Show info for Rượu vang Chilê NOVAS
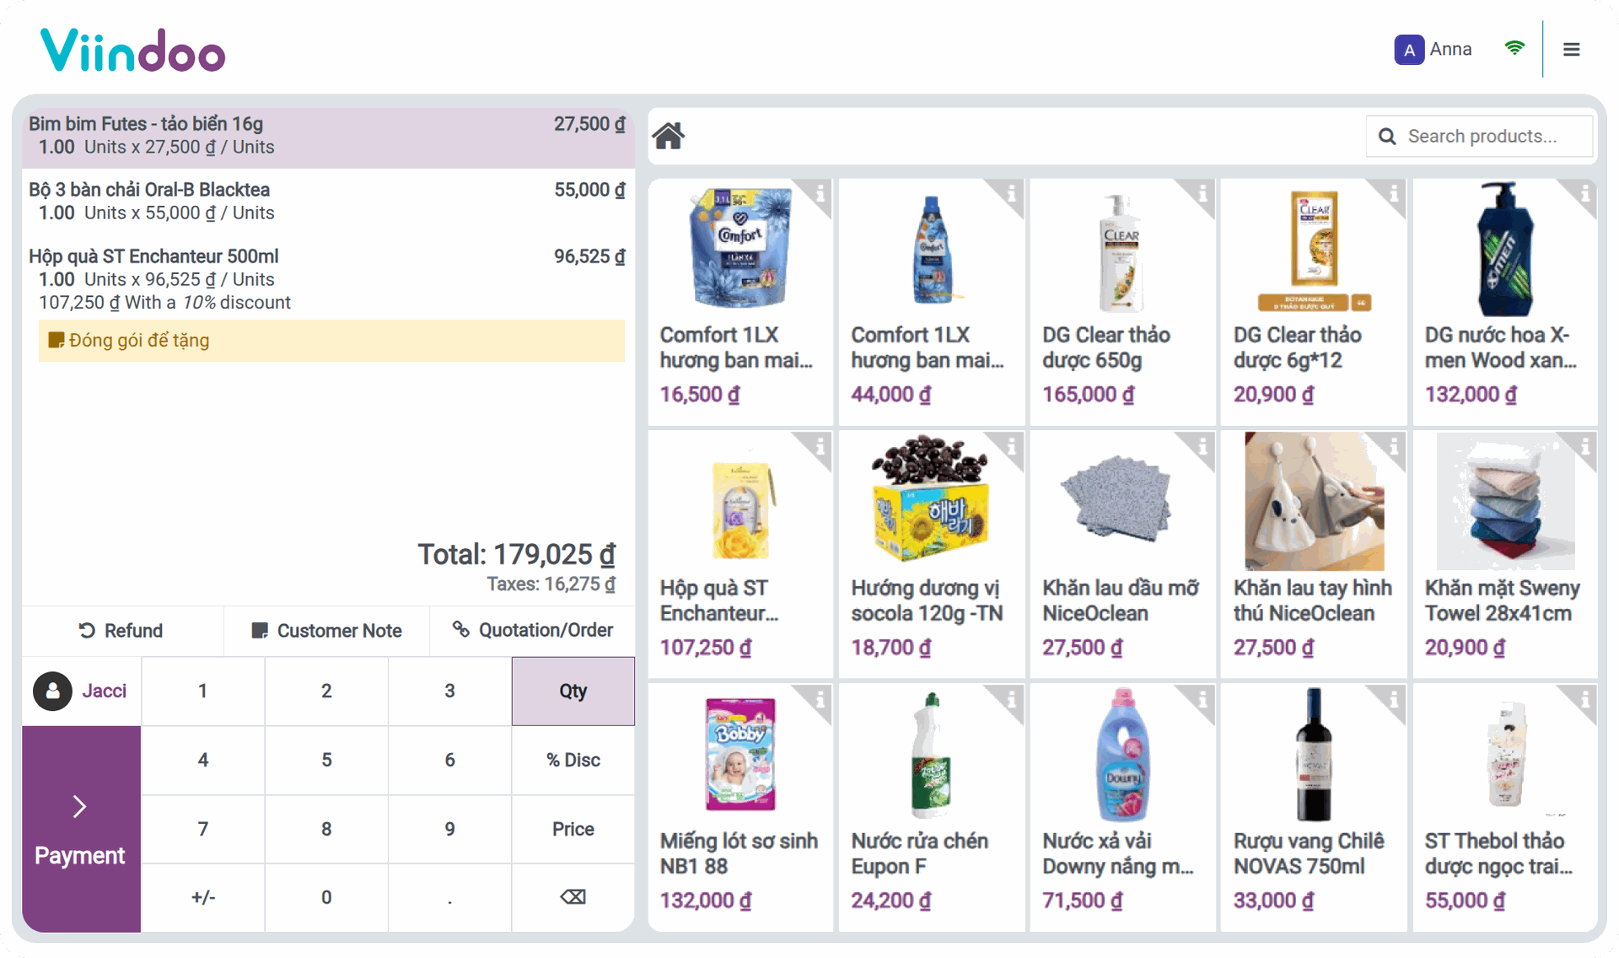1619x958 pixels. point(1393,700)
